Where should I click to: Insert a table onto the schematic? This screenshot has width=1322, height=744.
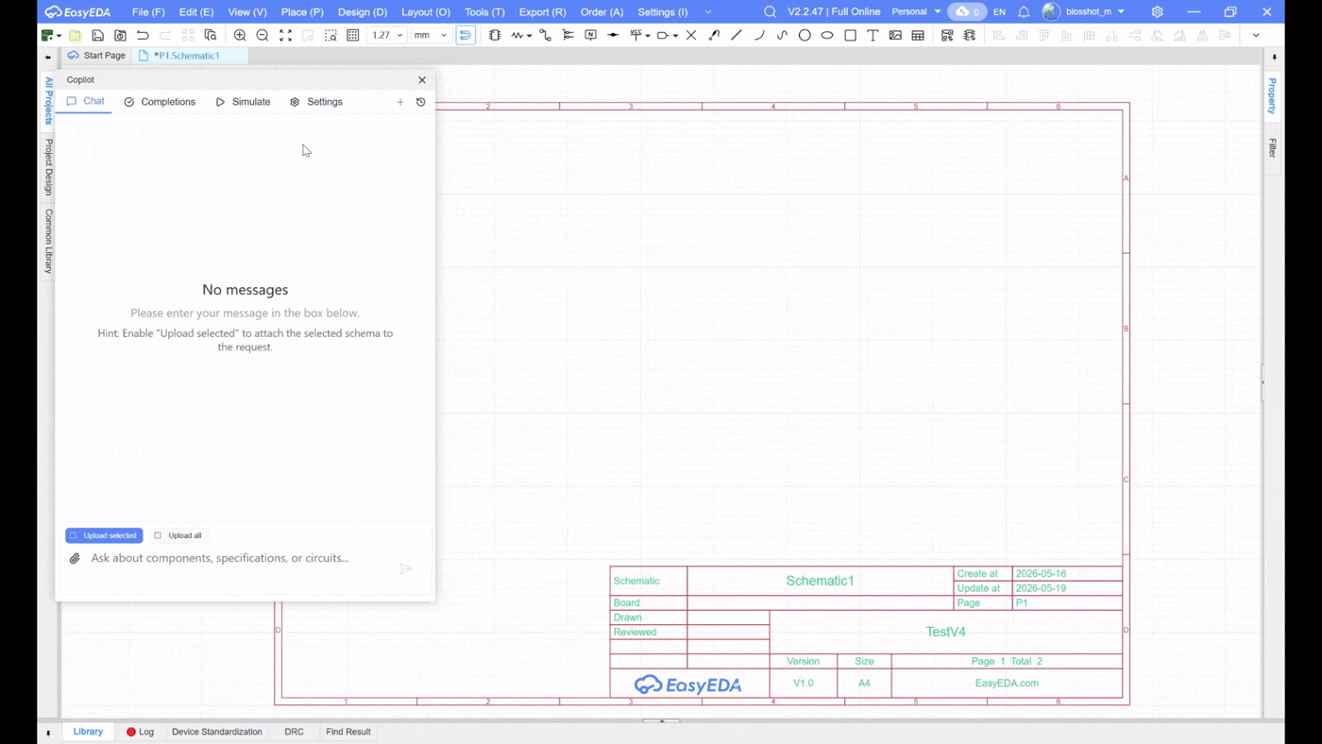pos(918,35)
